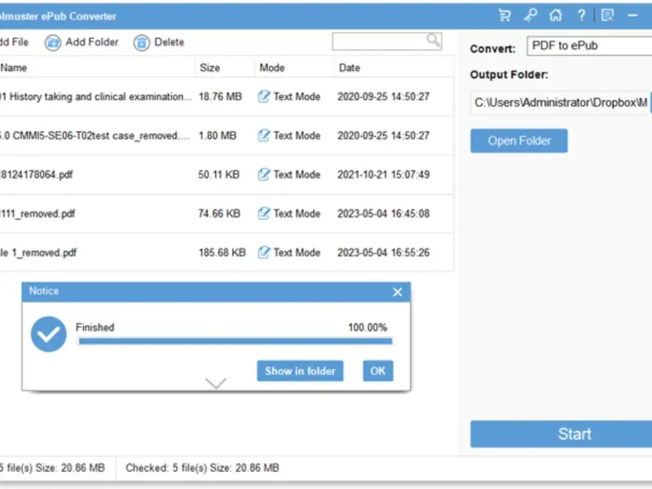Click the Add Folder toolbar icon
The height and width of the screenshot is (489, 652).
tap(53, 42)
